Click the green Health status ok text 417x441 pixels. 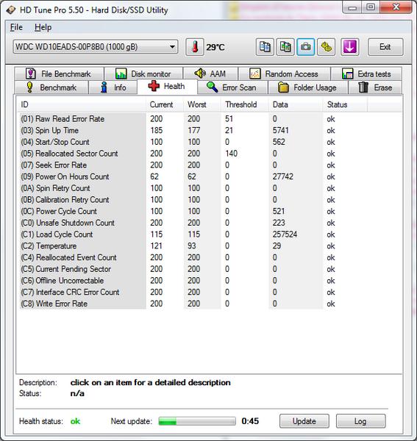(x=75, y=421)
